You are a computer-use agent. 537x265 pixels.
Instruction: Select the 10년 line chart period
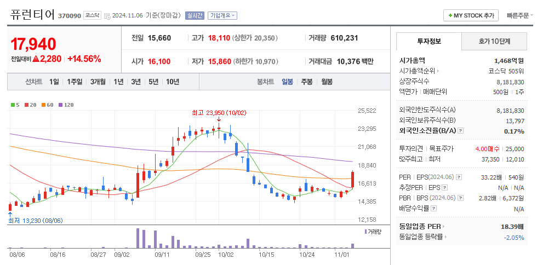pyautogui.click(x=173, y=82)
